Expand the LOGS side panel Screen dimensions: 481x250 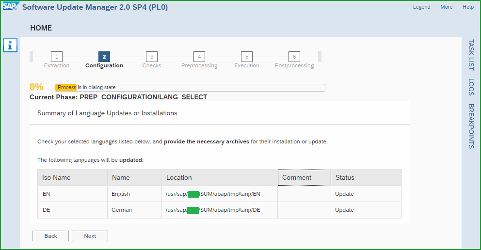coord(471,87)
